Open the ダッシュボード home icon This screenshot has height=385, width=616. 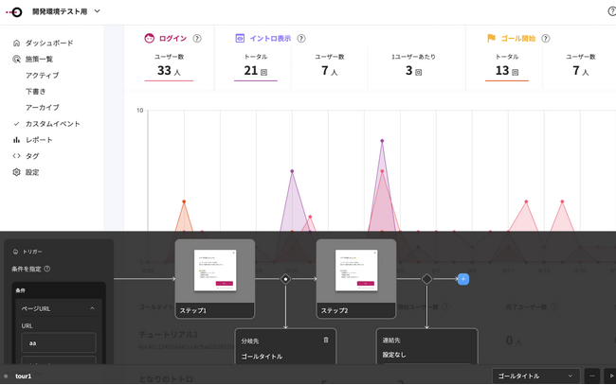click(x=17, y=44)
